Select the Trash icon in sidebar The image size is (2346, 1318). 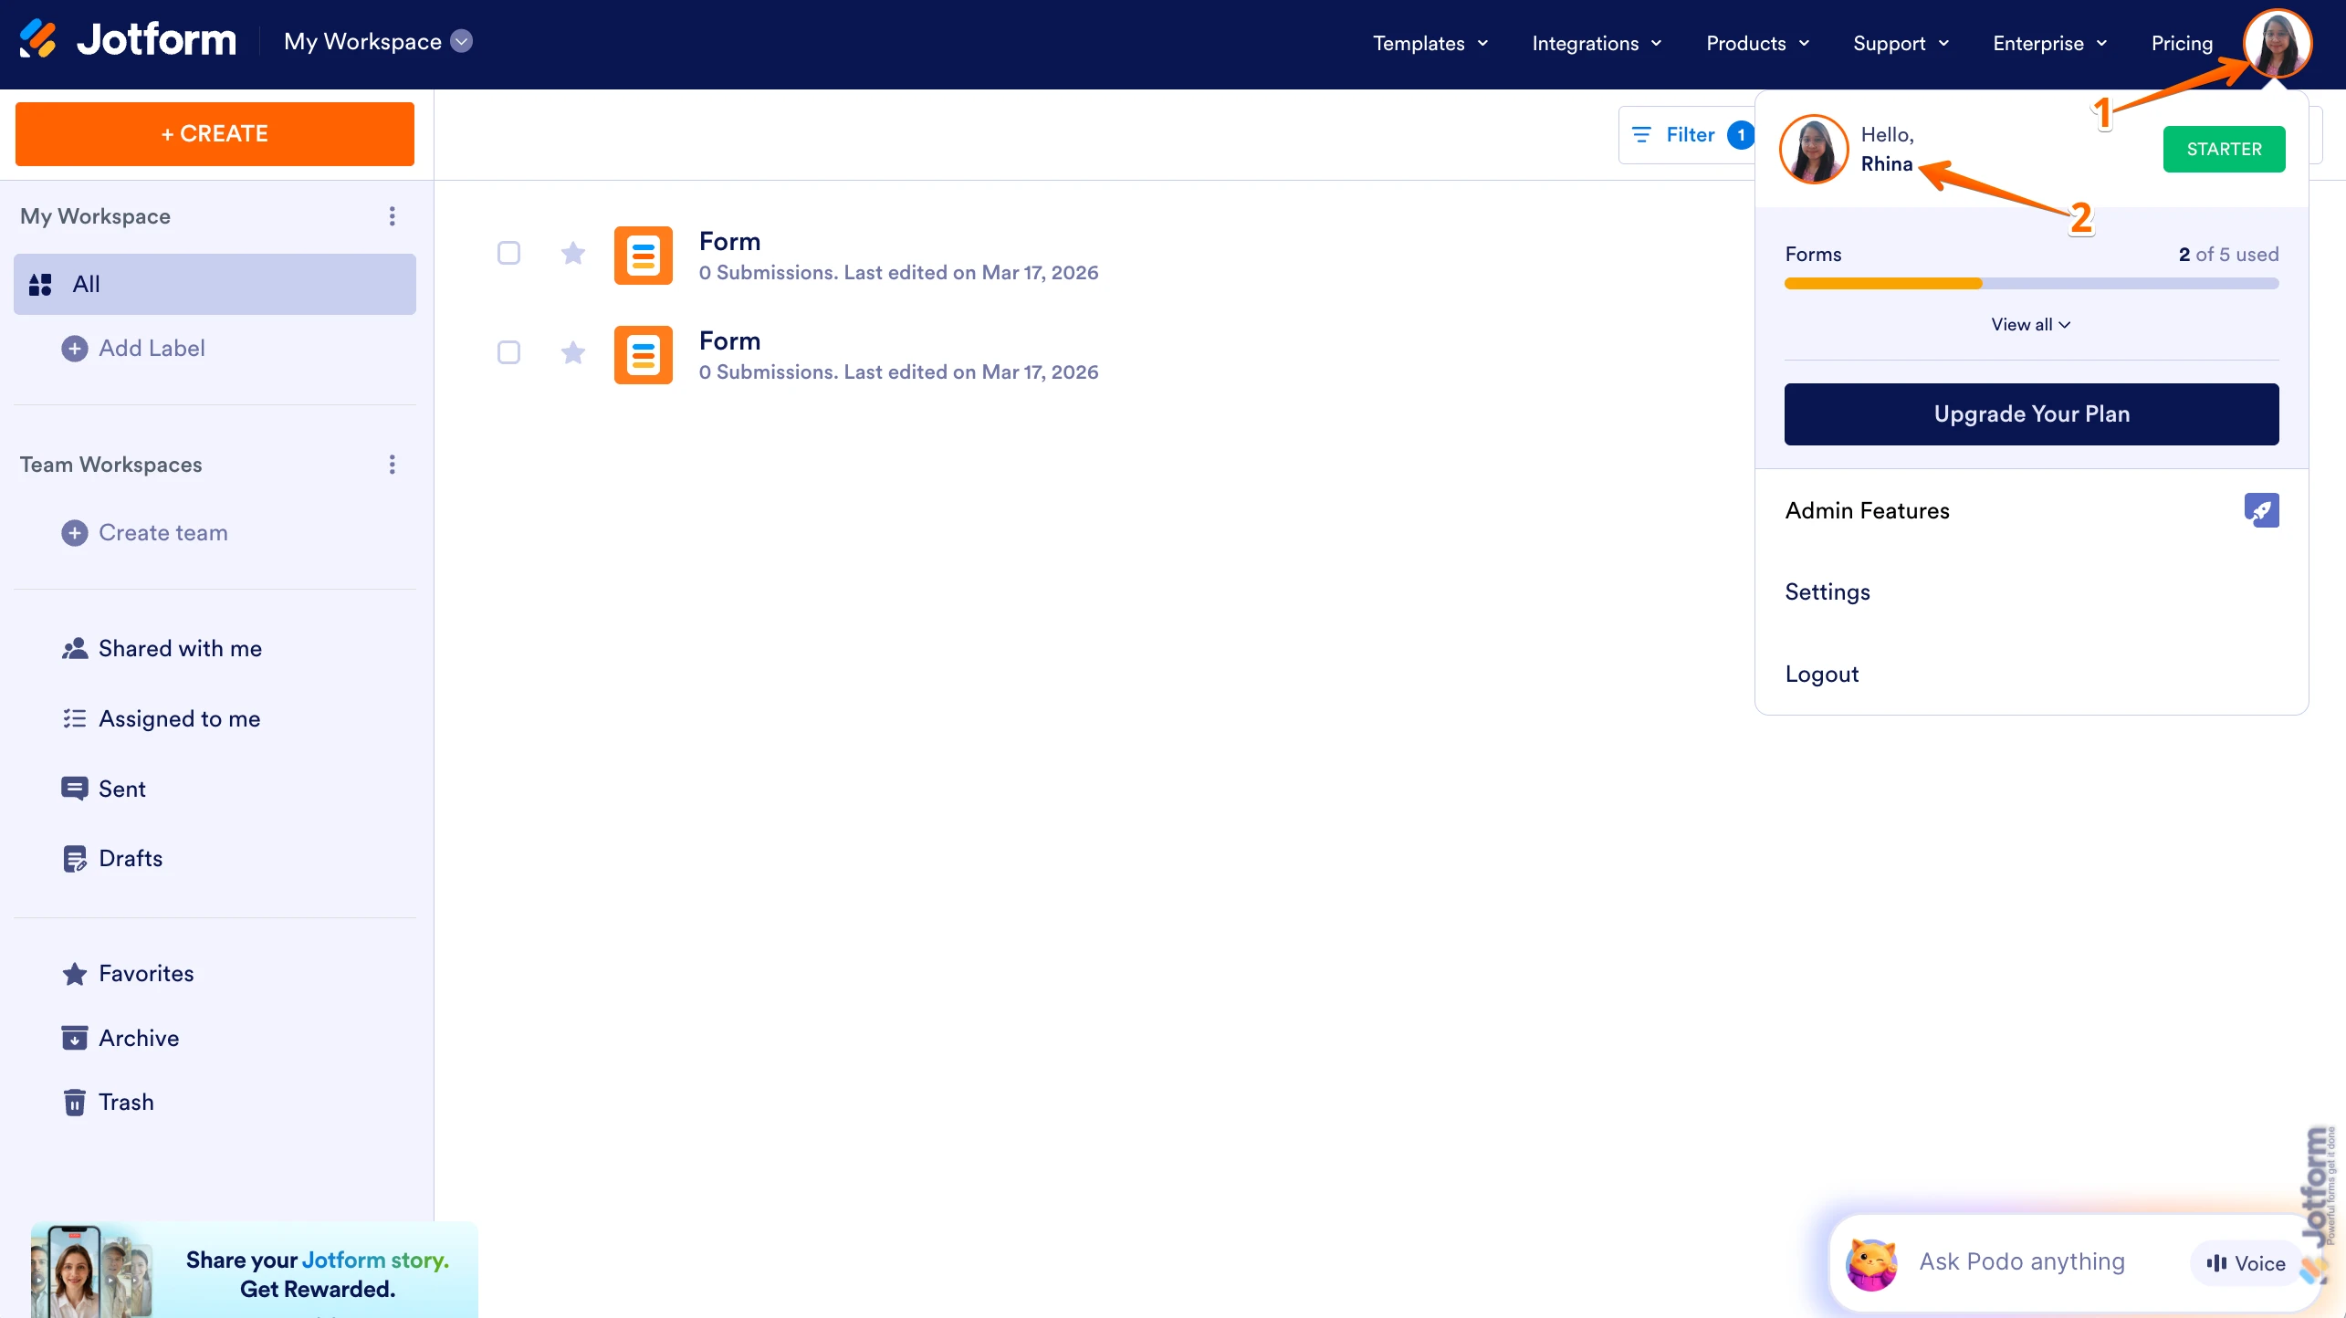75,1102
